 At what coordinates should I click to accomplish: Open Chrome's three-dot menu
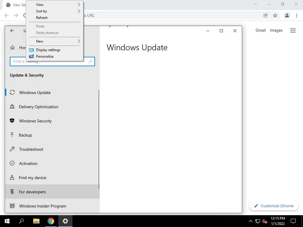point(296,15)
